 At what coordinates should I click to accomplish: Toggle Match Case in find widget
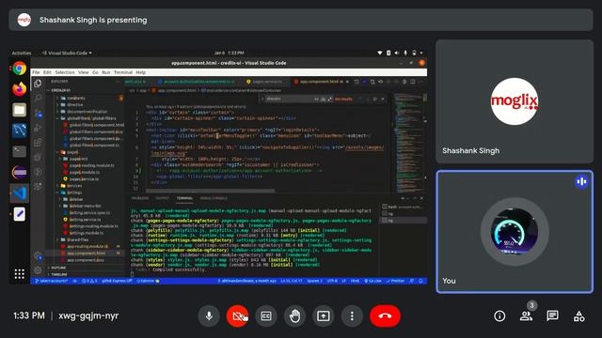(316, 99)
